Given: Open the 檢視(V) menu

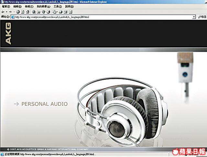Looking at the screenshot, I should [x=29, y=6].
